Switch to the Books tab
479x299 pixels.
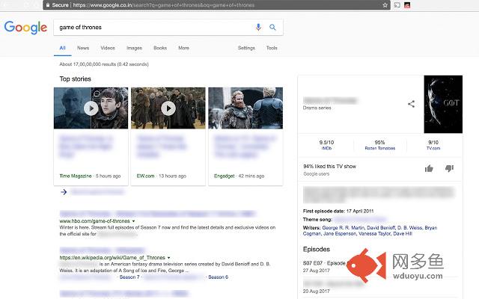click(160, 48)
